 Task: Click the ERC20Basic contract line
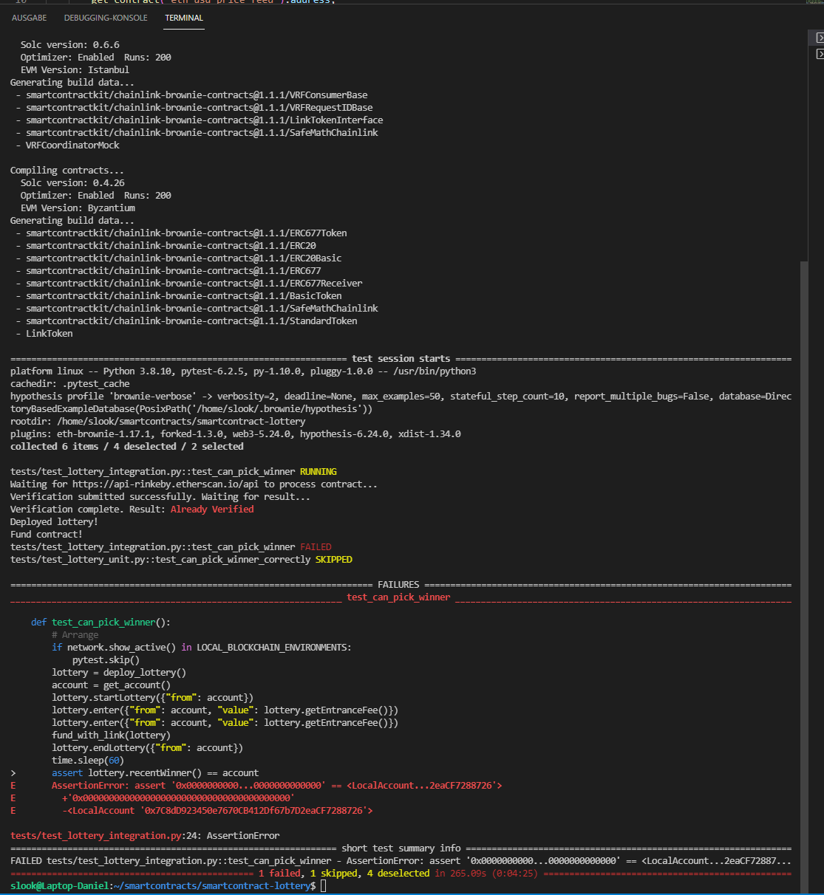tap(179, 258)
